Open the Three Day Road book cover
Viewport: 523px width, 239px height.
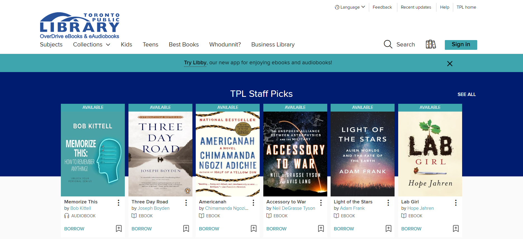pyautogui.click(x=160, y=154)
